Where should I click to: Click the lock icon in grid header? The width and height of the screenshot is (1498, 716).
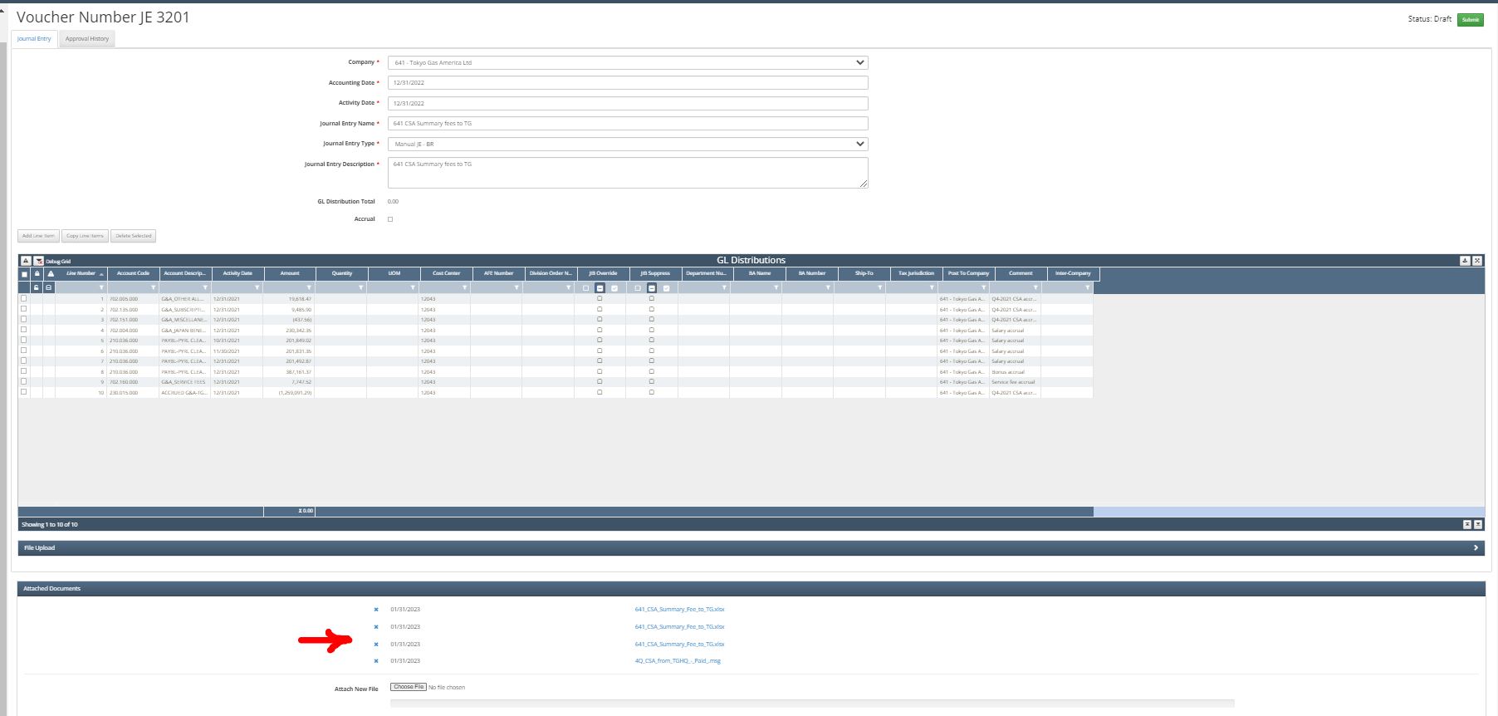click(37, 273)
